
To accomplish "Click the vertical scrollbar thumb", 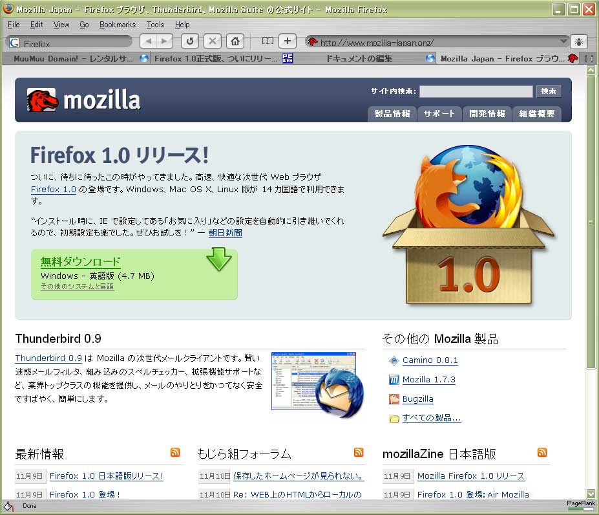I will coord(591,223).
